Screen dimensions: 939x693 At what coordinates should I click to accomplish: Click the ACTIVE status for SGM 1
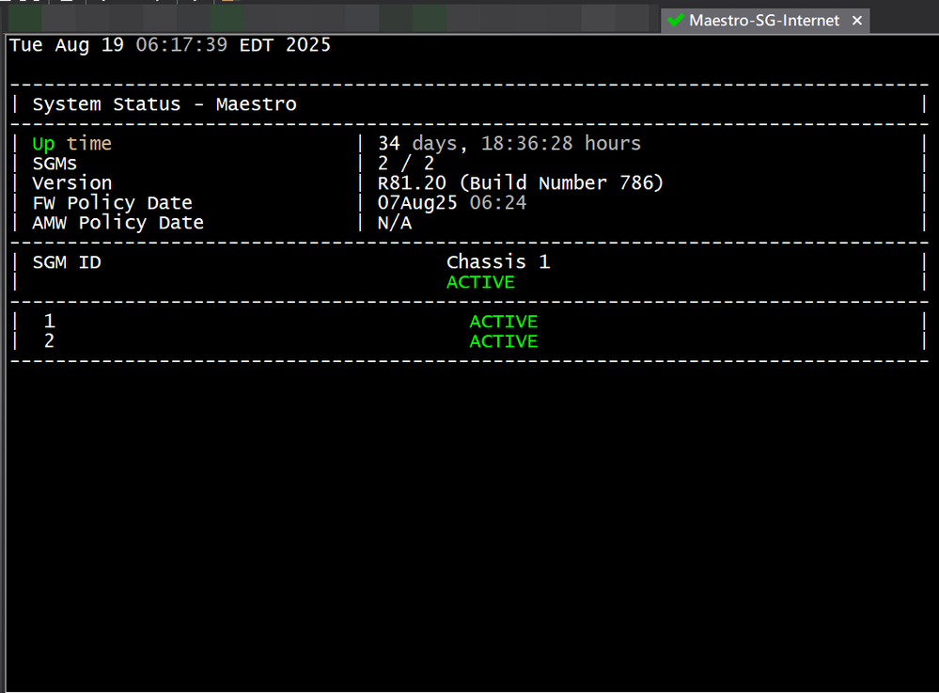[504, 322]
